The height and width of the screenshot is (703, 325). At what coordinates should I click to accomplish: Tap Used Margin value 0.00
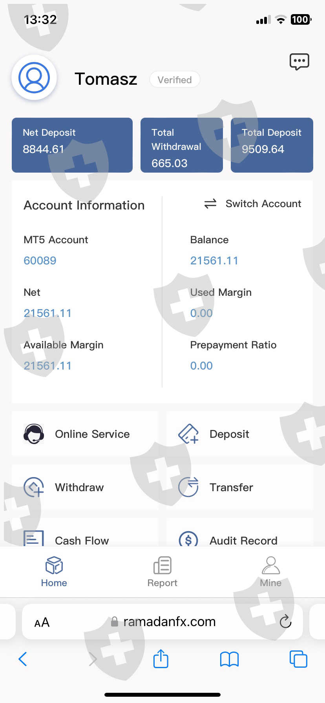pos(201,313)
